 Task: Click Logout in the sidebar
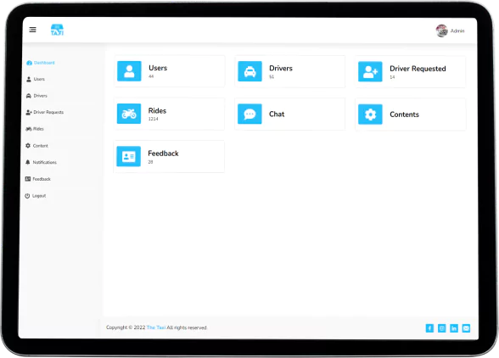(36, 196)
